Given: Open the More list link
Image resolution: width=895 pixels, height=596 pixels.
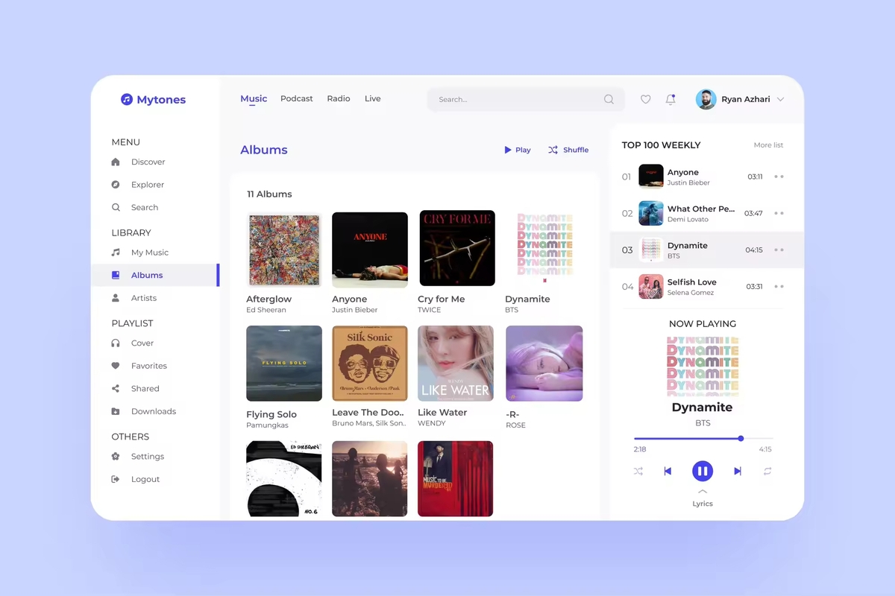Looking at the screenshot, I should (x=768, y=145).
